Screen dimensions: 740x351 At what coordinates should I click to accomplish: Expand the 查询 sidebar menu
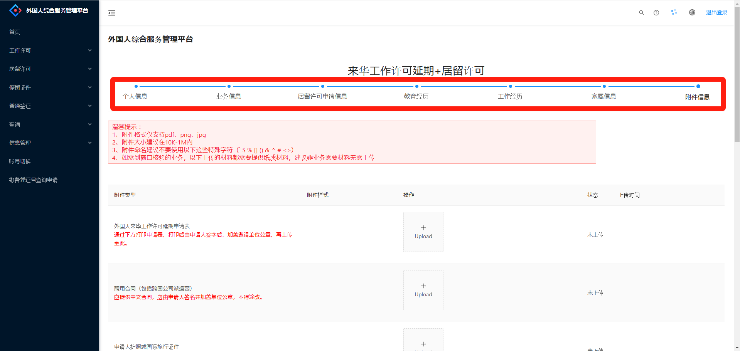tap(49, 124)
